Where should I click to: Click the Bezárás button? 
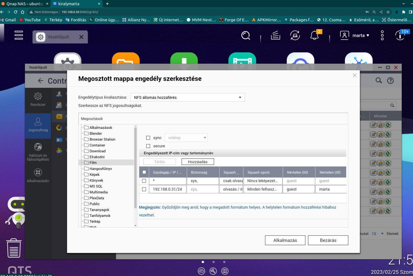(328, 240)
